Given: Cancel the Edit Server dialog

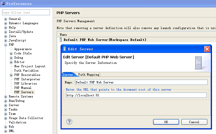Looking at the screenshot, I should coord(194,122).
